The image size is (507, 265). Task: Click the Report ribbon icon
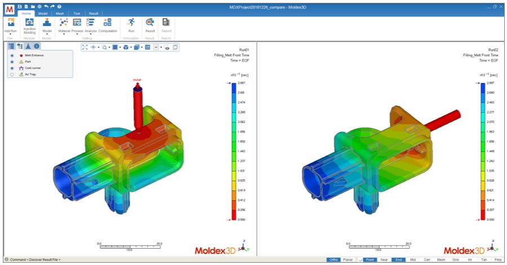pos(166,22)
